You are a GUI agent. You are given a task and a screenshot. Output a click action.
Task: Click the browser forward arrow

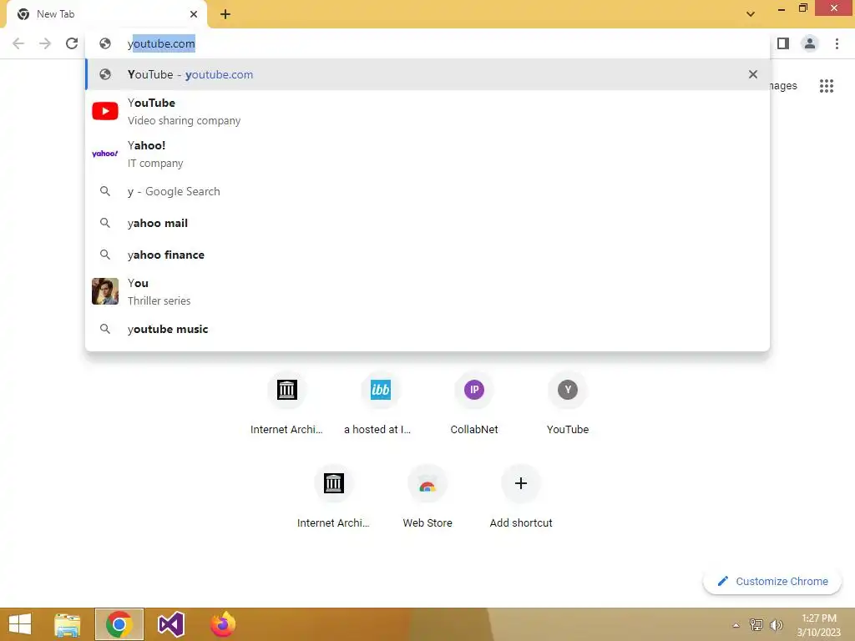pos(45,43)
